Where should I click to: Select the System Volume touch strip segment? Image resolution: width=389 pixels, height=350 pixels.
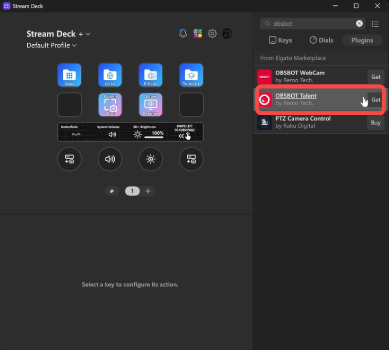[x=112, y=132]
